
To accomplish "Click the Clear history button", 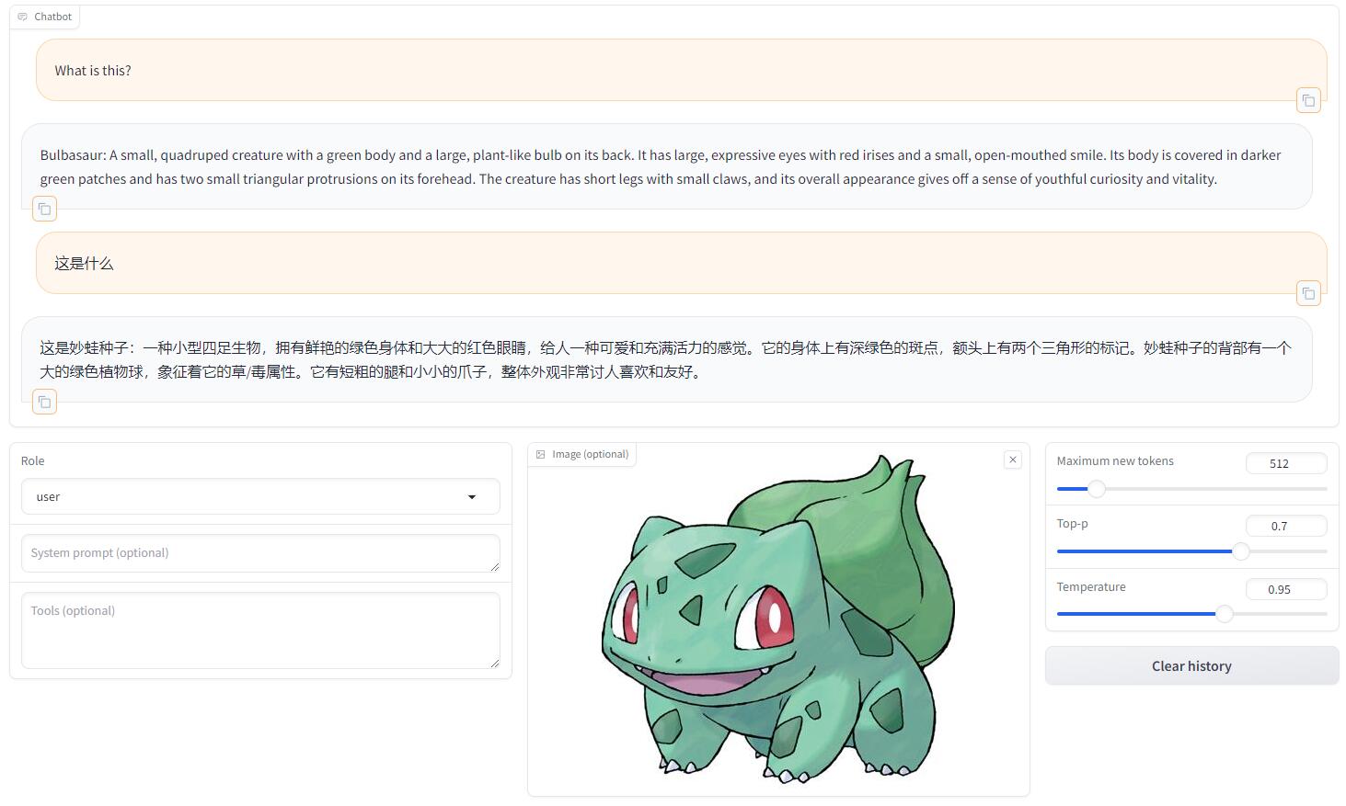I will 1191,664.
